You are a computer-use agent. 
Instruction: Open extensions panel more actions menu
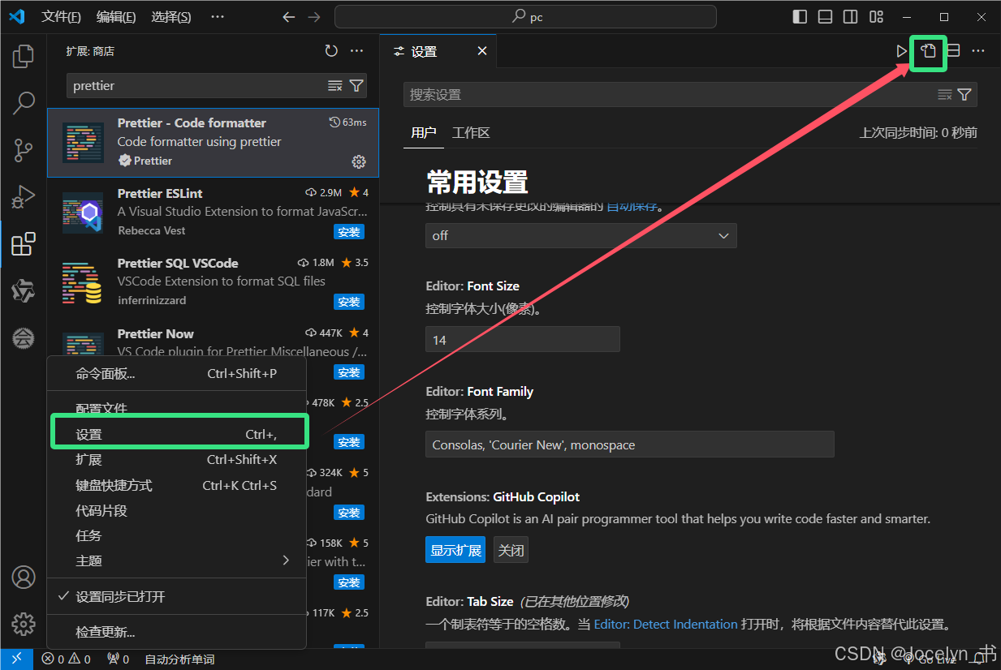click(357, 51)
